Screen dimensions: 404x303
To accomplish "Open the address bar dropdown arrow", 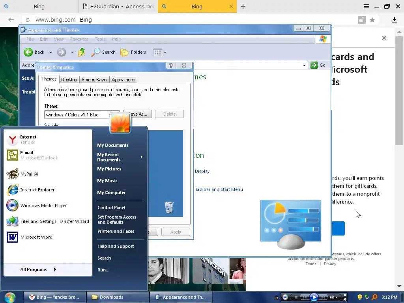I will click(x=304, y=65).
